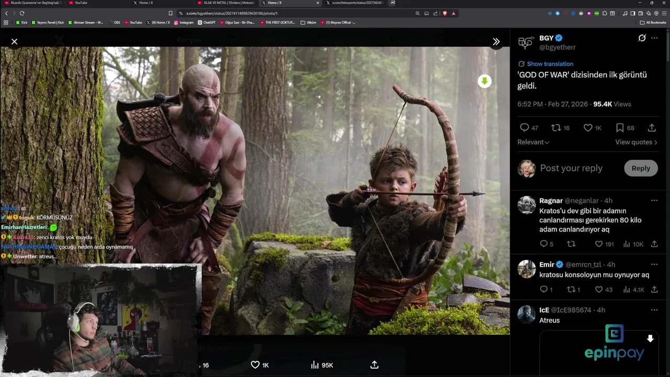Viewport: 670px width, 377px height.
Task: Open Brave Wallet icon in toolbar
Action: tap(641, 13)
